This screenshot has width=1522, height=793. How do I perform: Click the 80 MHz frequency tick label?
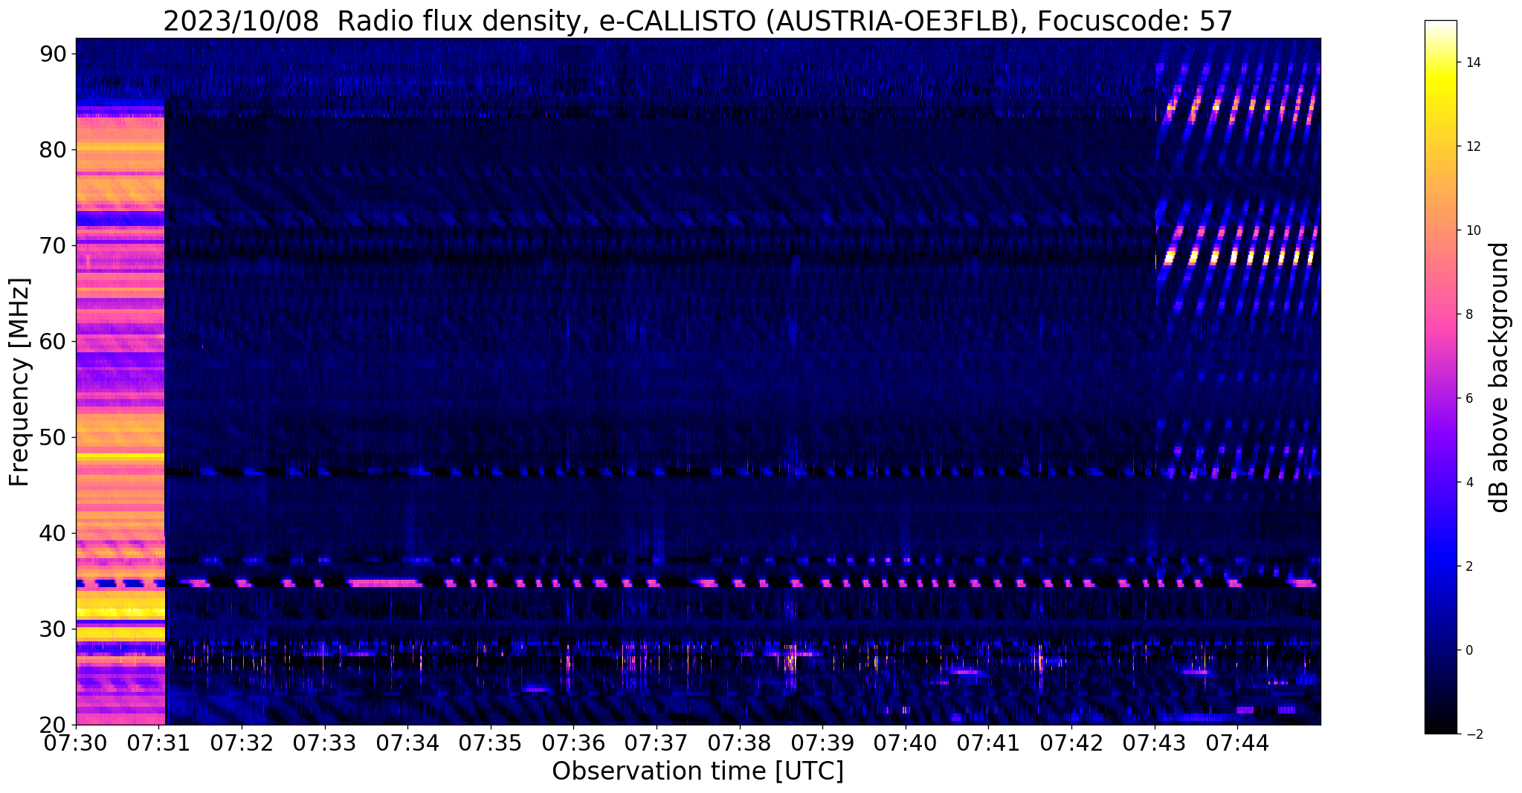tap(53, 150)
